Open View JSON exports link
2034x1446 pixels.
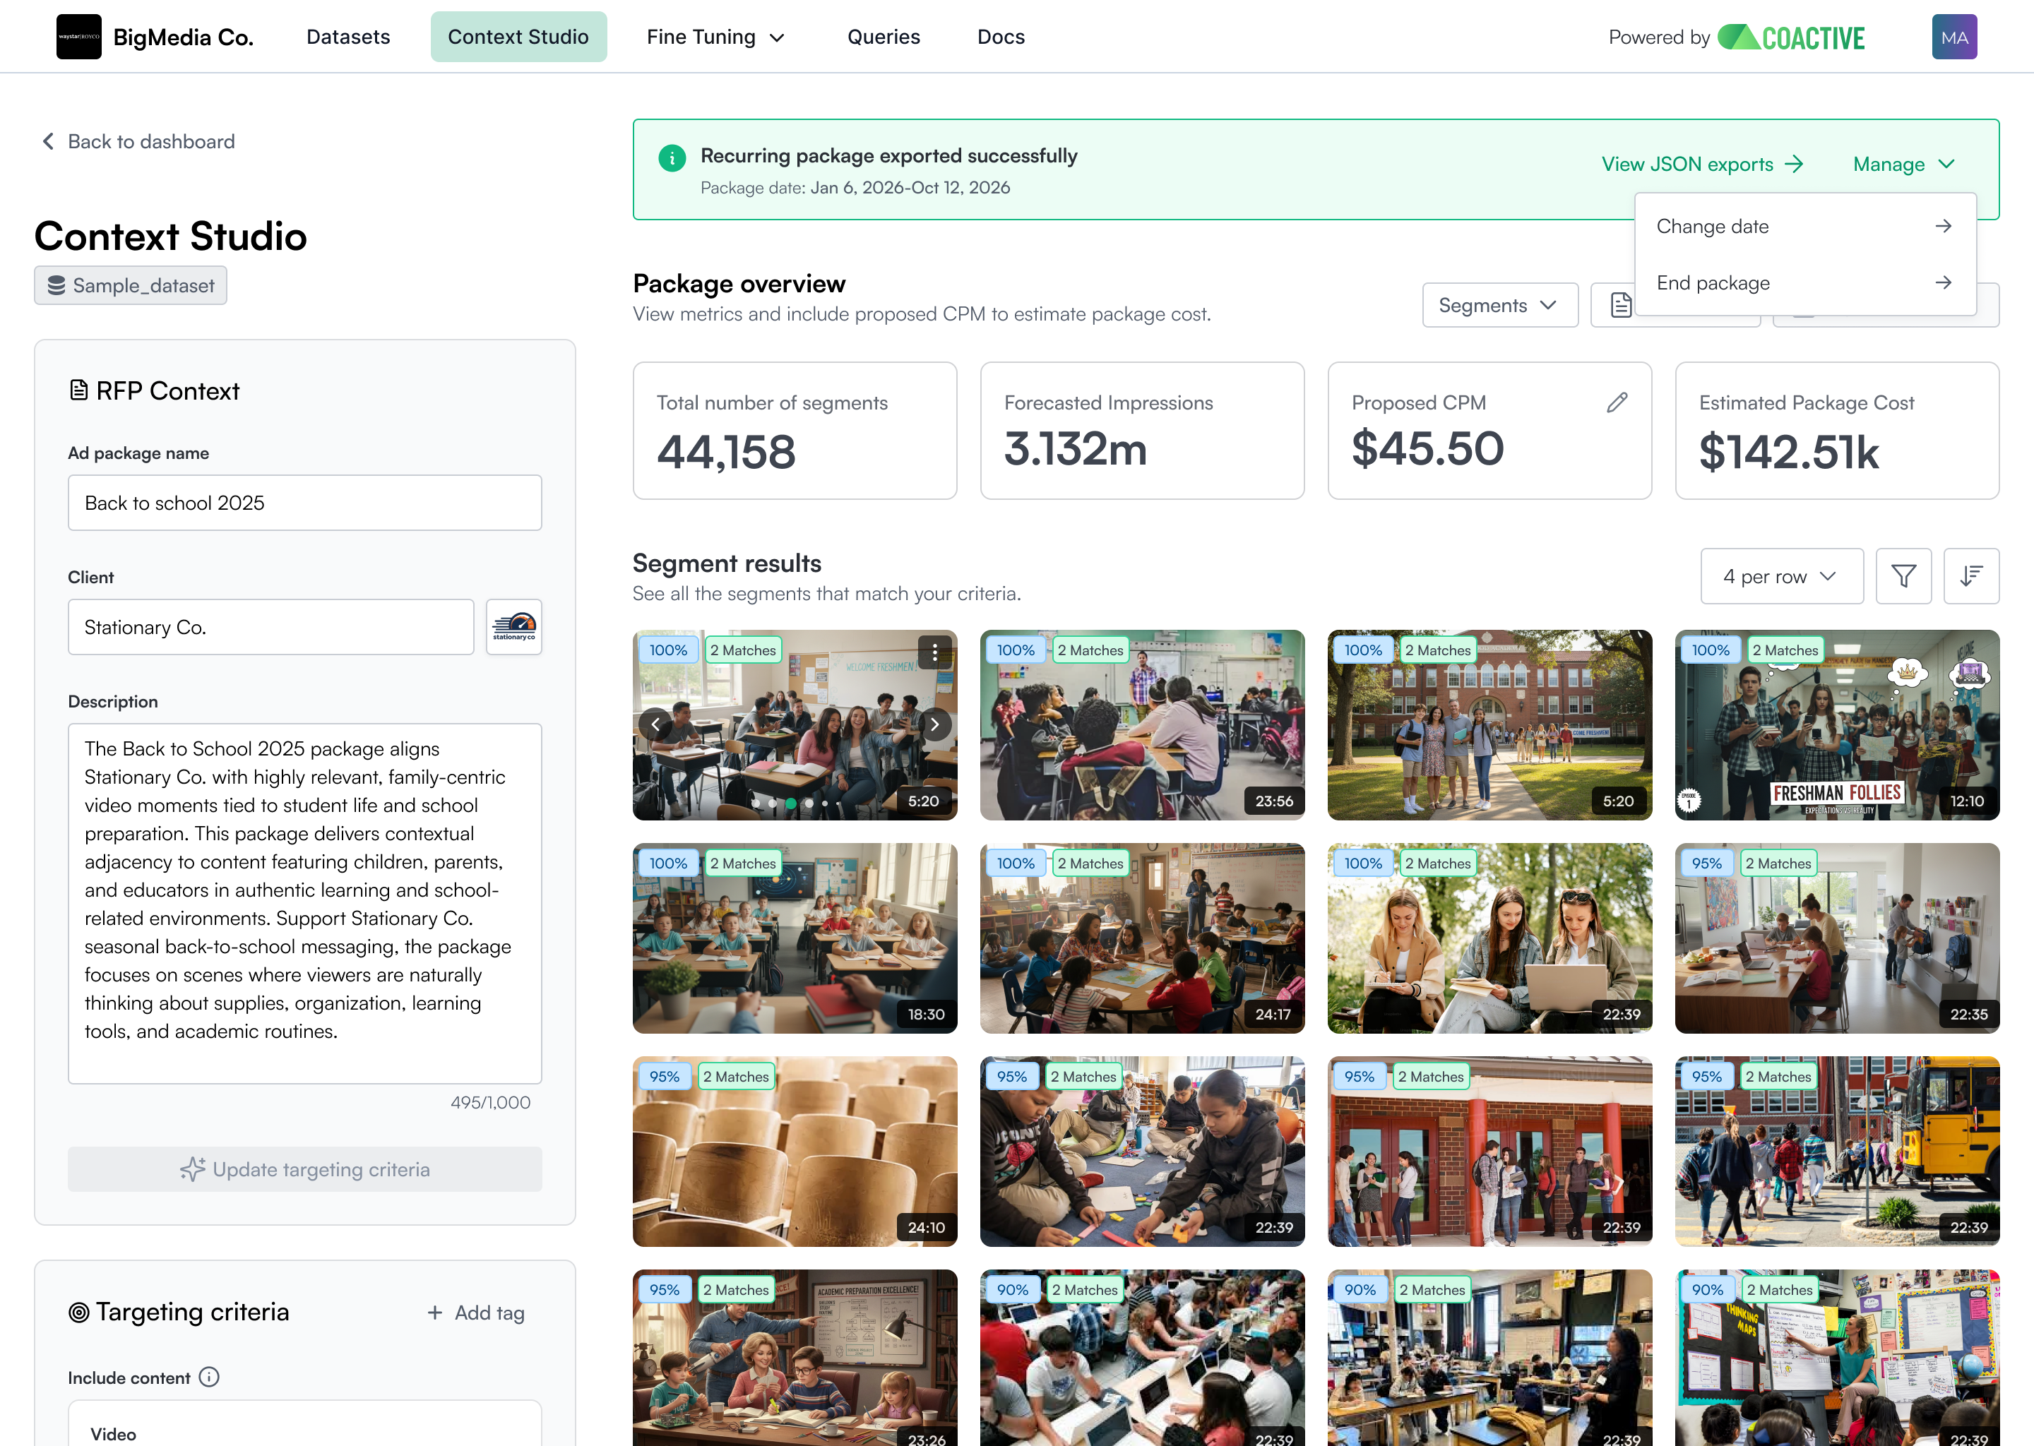1702,164
